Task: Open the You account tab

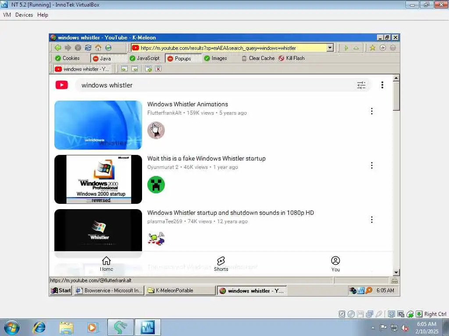Action: click(335, 264)
